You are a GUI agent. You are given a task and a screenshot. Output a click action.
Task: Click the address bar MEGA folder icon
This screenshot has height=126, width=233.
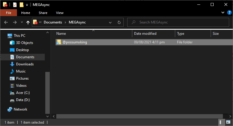[x=35, y=22]
